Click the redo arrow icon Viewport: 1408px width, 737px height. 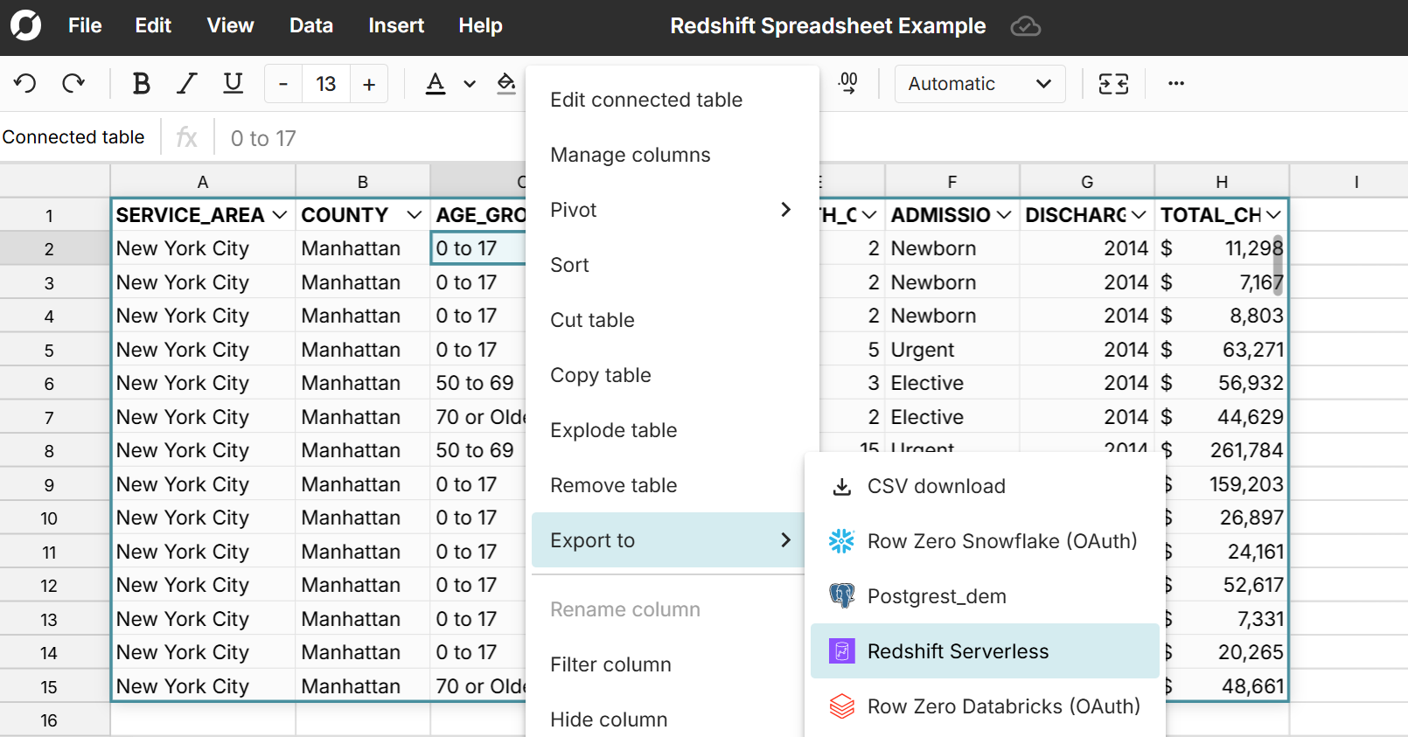click(x=73, y=84)
